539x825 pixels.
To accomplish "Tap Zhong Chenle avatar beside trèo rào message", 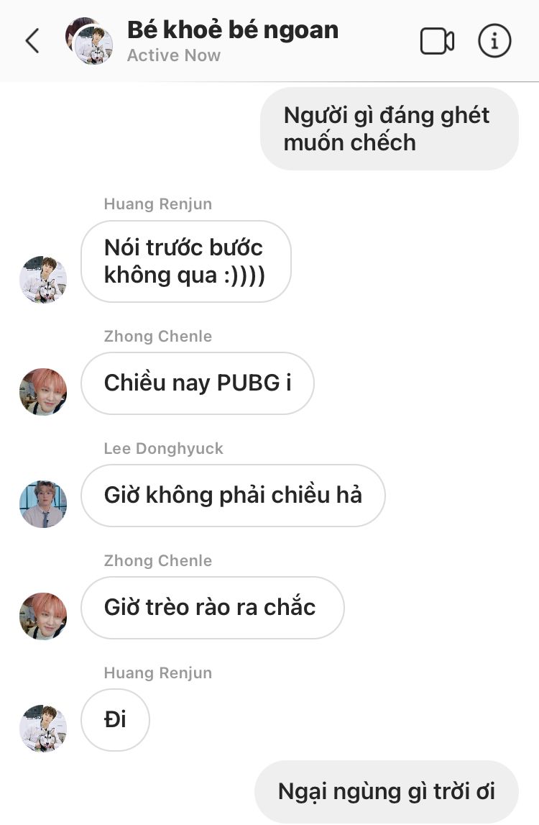I will pyautogui.click(x=43, y=616).
